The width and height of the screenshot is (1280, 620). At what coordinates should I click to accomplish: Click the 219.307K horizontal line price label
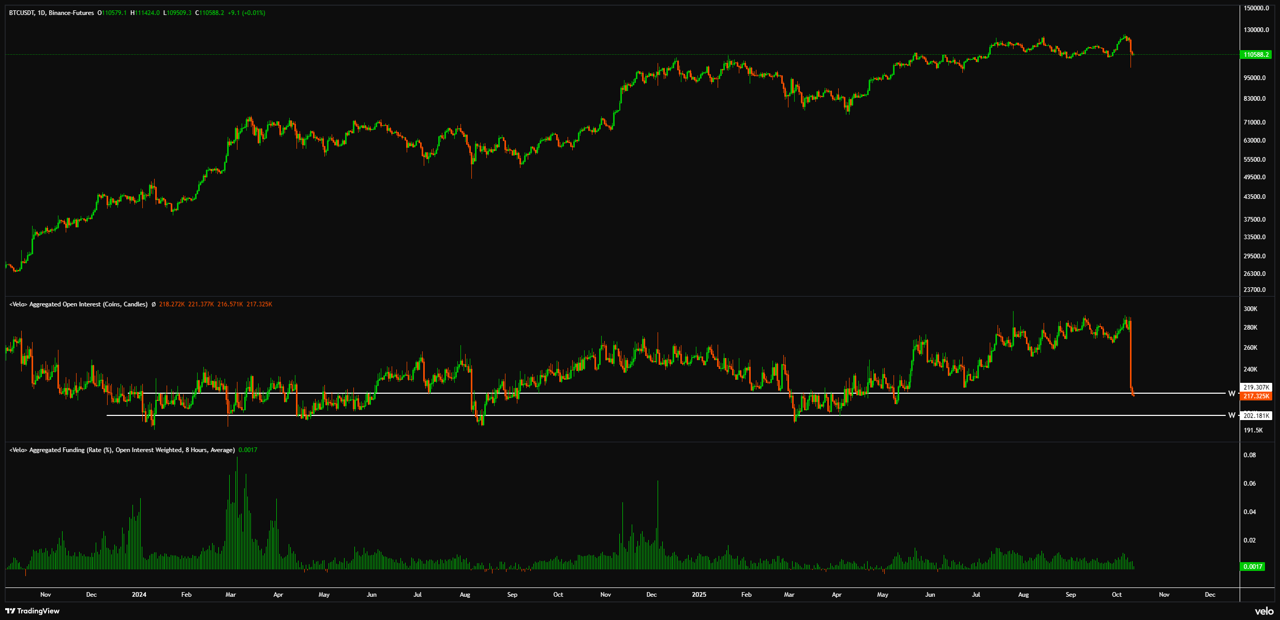point(1256,388)
